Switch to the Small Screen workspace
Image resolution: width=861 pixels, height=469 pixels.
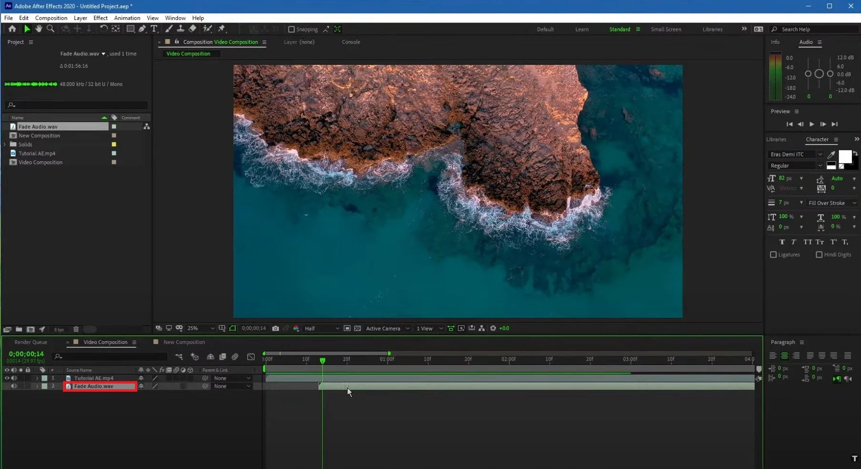point(666,29)
